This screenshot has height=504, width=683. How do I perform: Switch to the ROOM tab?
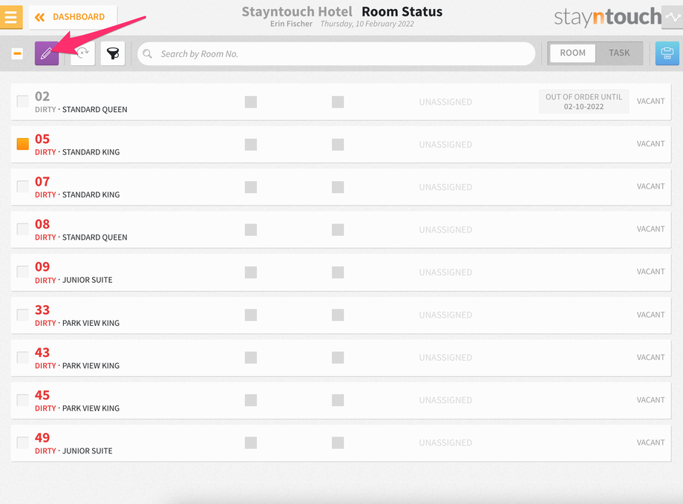[x=572, y=53]
